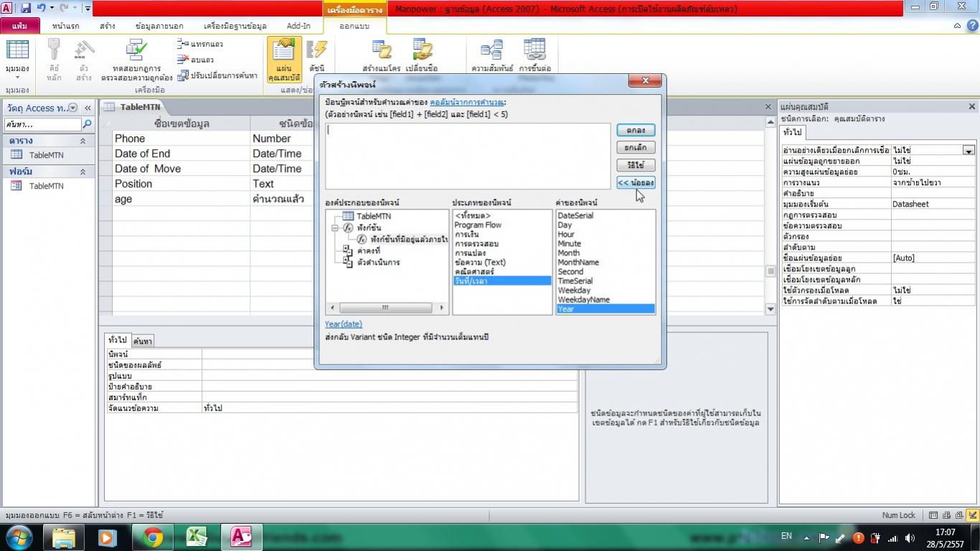980x551 pixels.
Task: Switch to ค้นหา lookup tab in field properties
Action: coord(143,342)
